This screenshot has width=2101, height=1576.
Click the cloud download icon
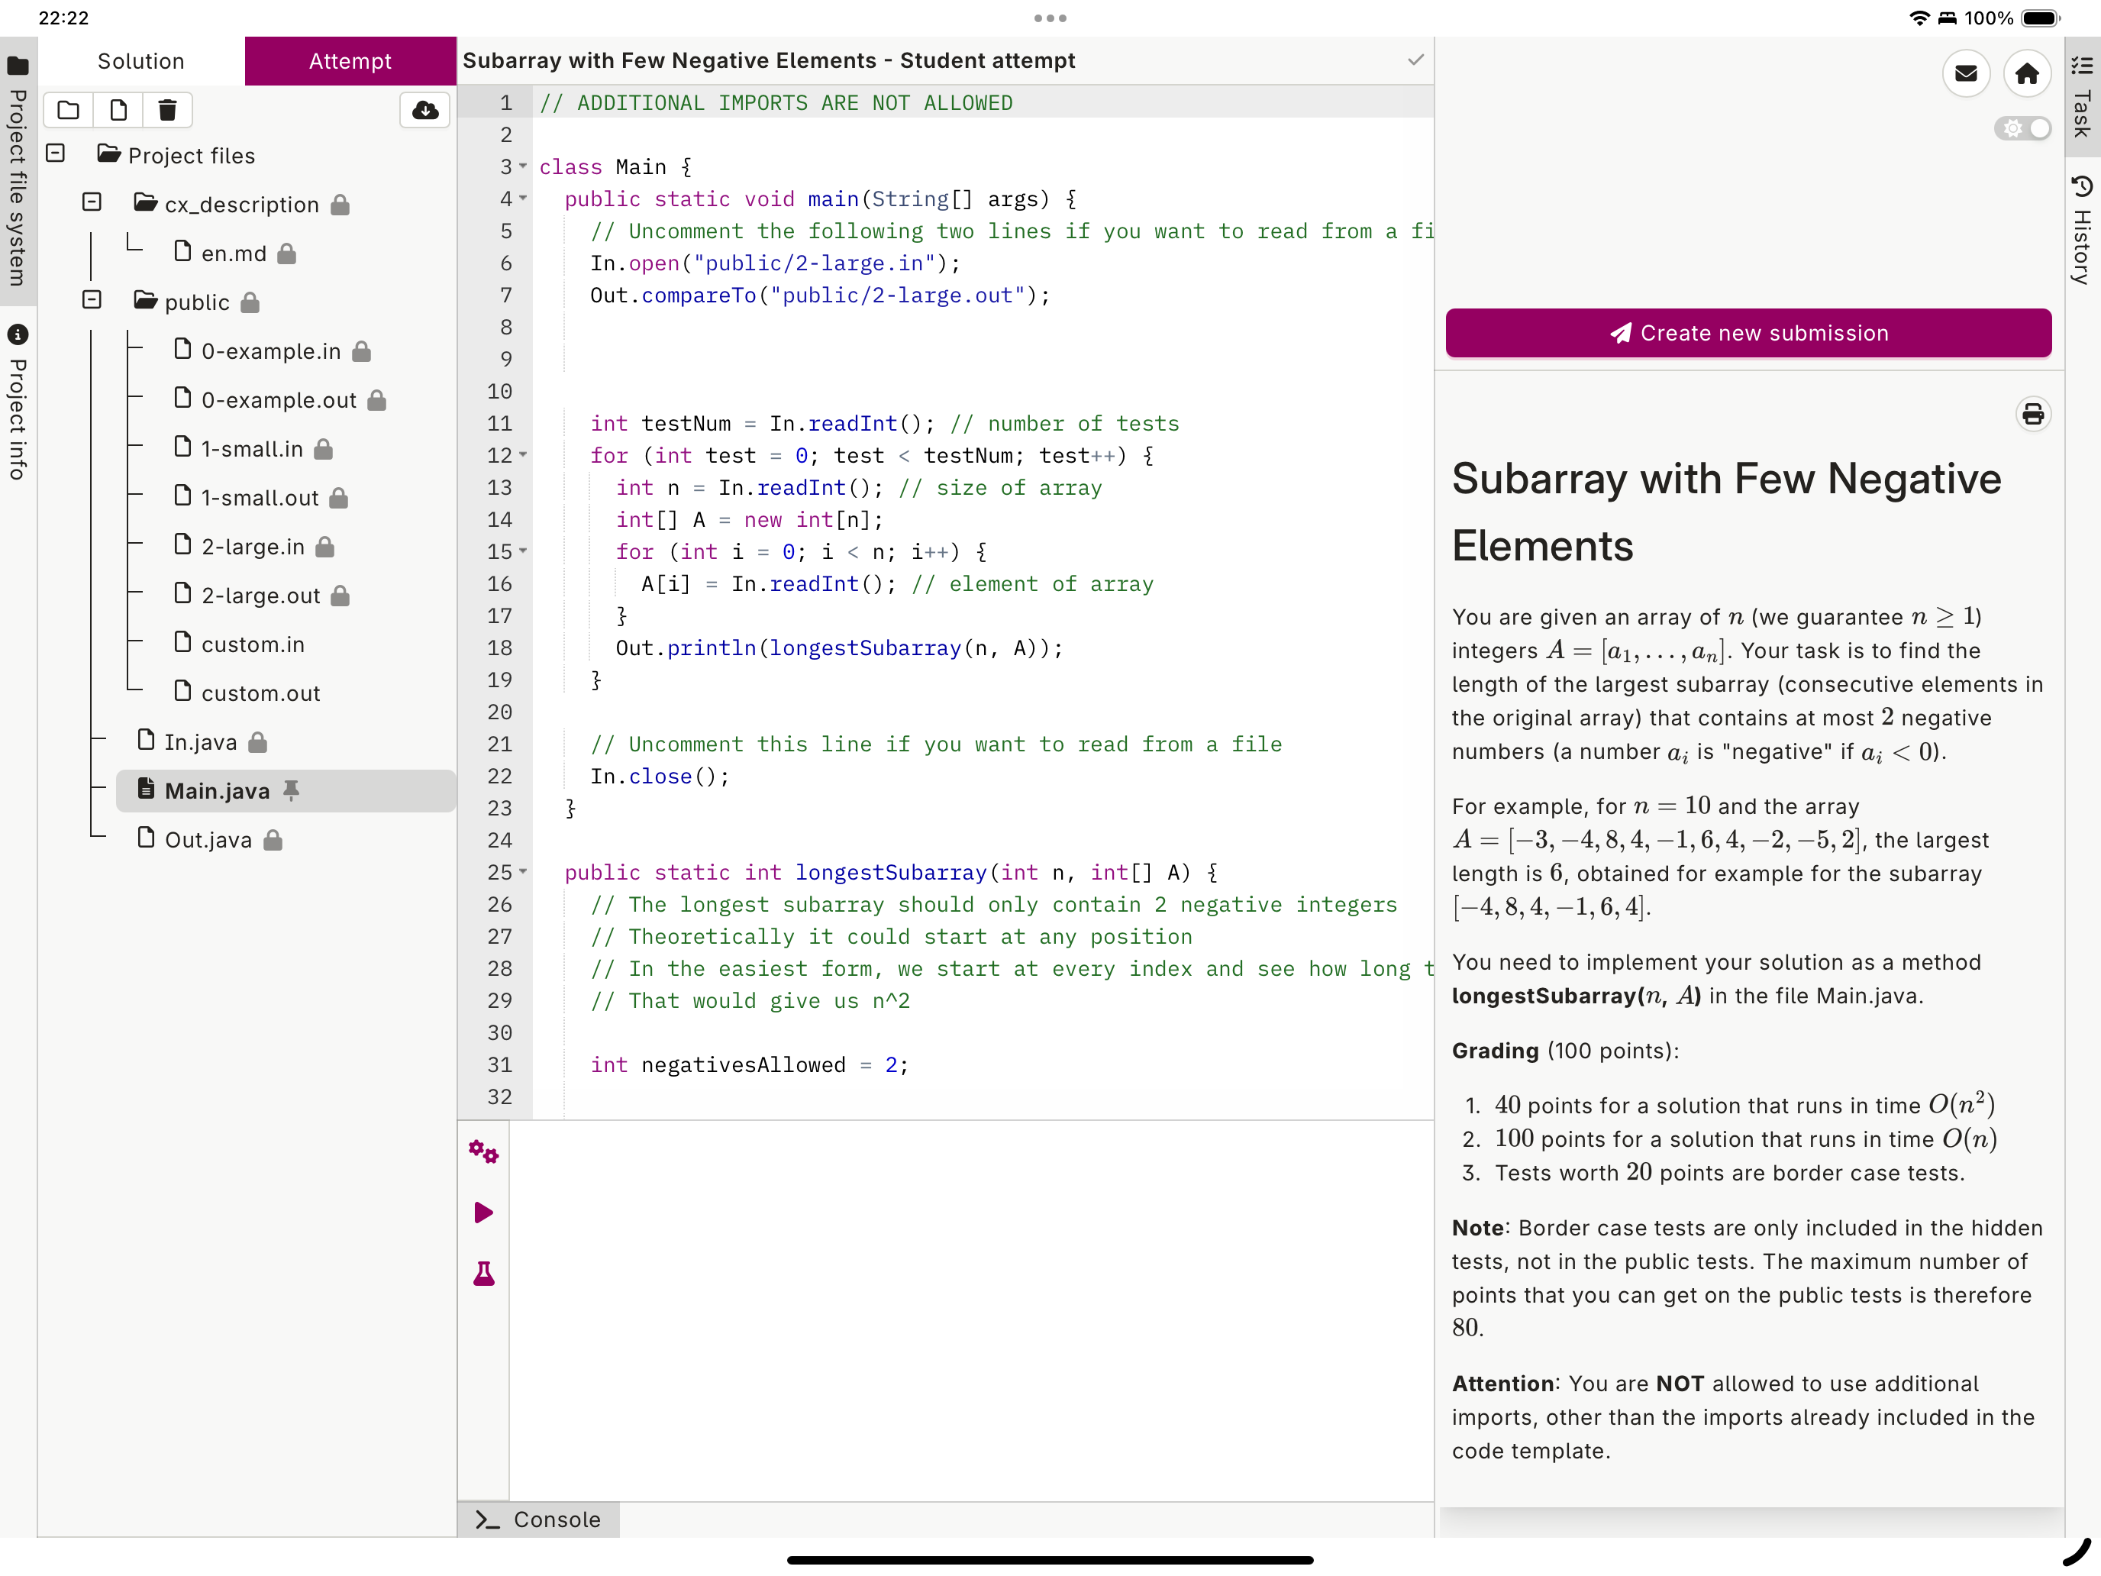(425, 110)
